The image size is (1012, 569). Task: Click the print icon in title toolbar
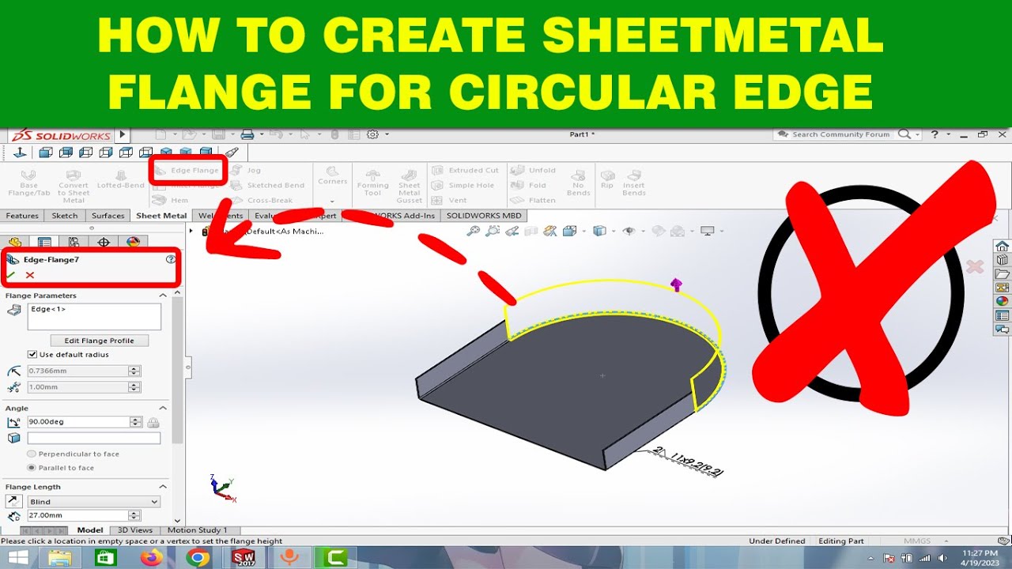pyautogui.click(x=247, y=134)
